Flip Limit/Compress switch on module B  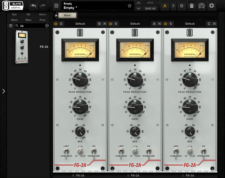[66, 152]
